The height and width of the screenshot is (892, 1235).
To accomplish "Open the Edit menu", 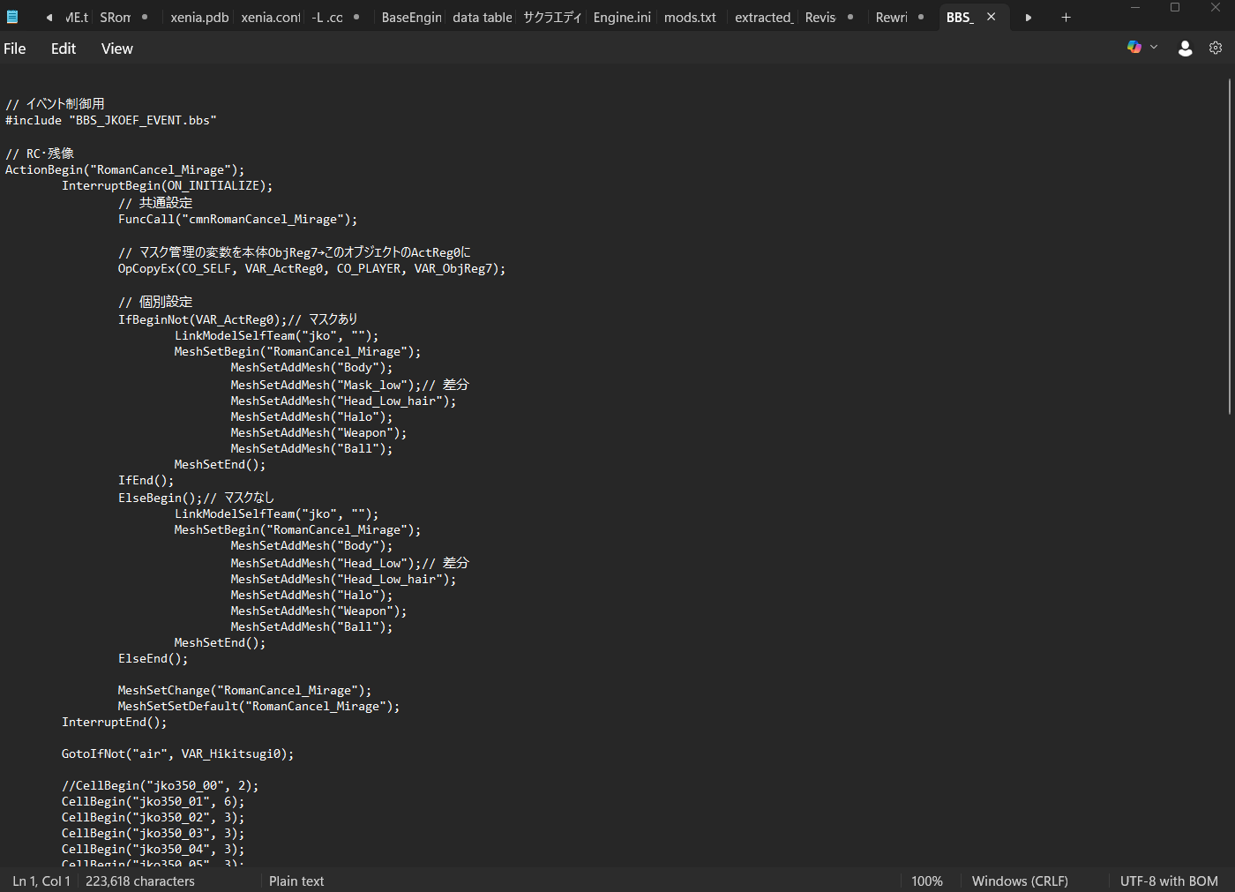I will pos(64,49).
